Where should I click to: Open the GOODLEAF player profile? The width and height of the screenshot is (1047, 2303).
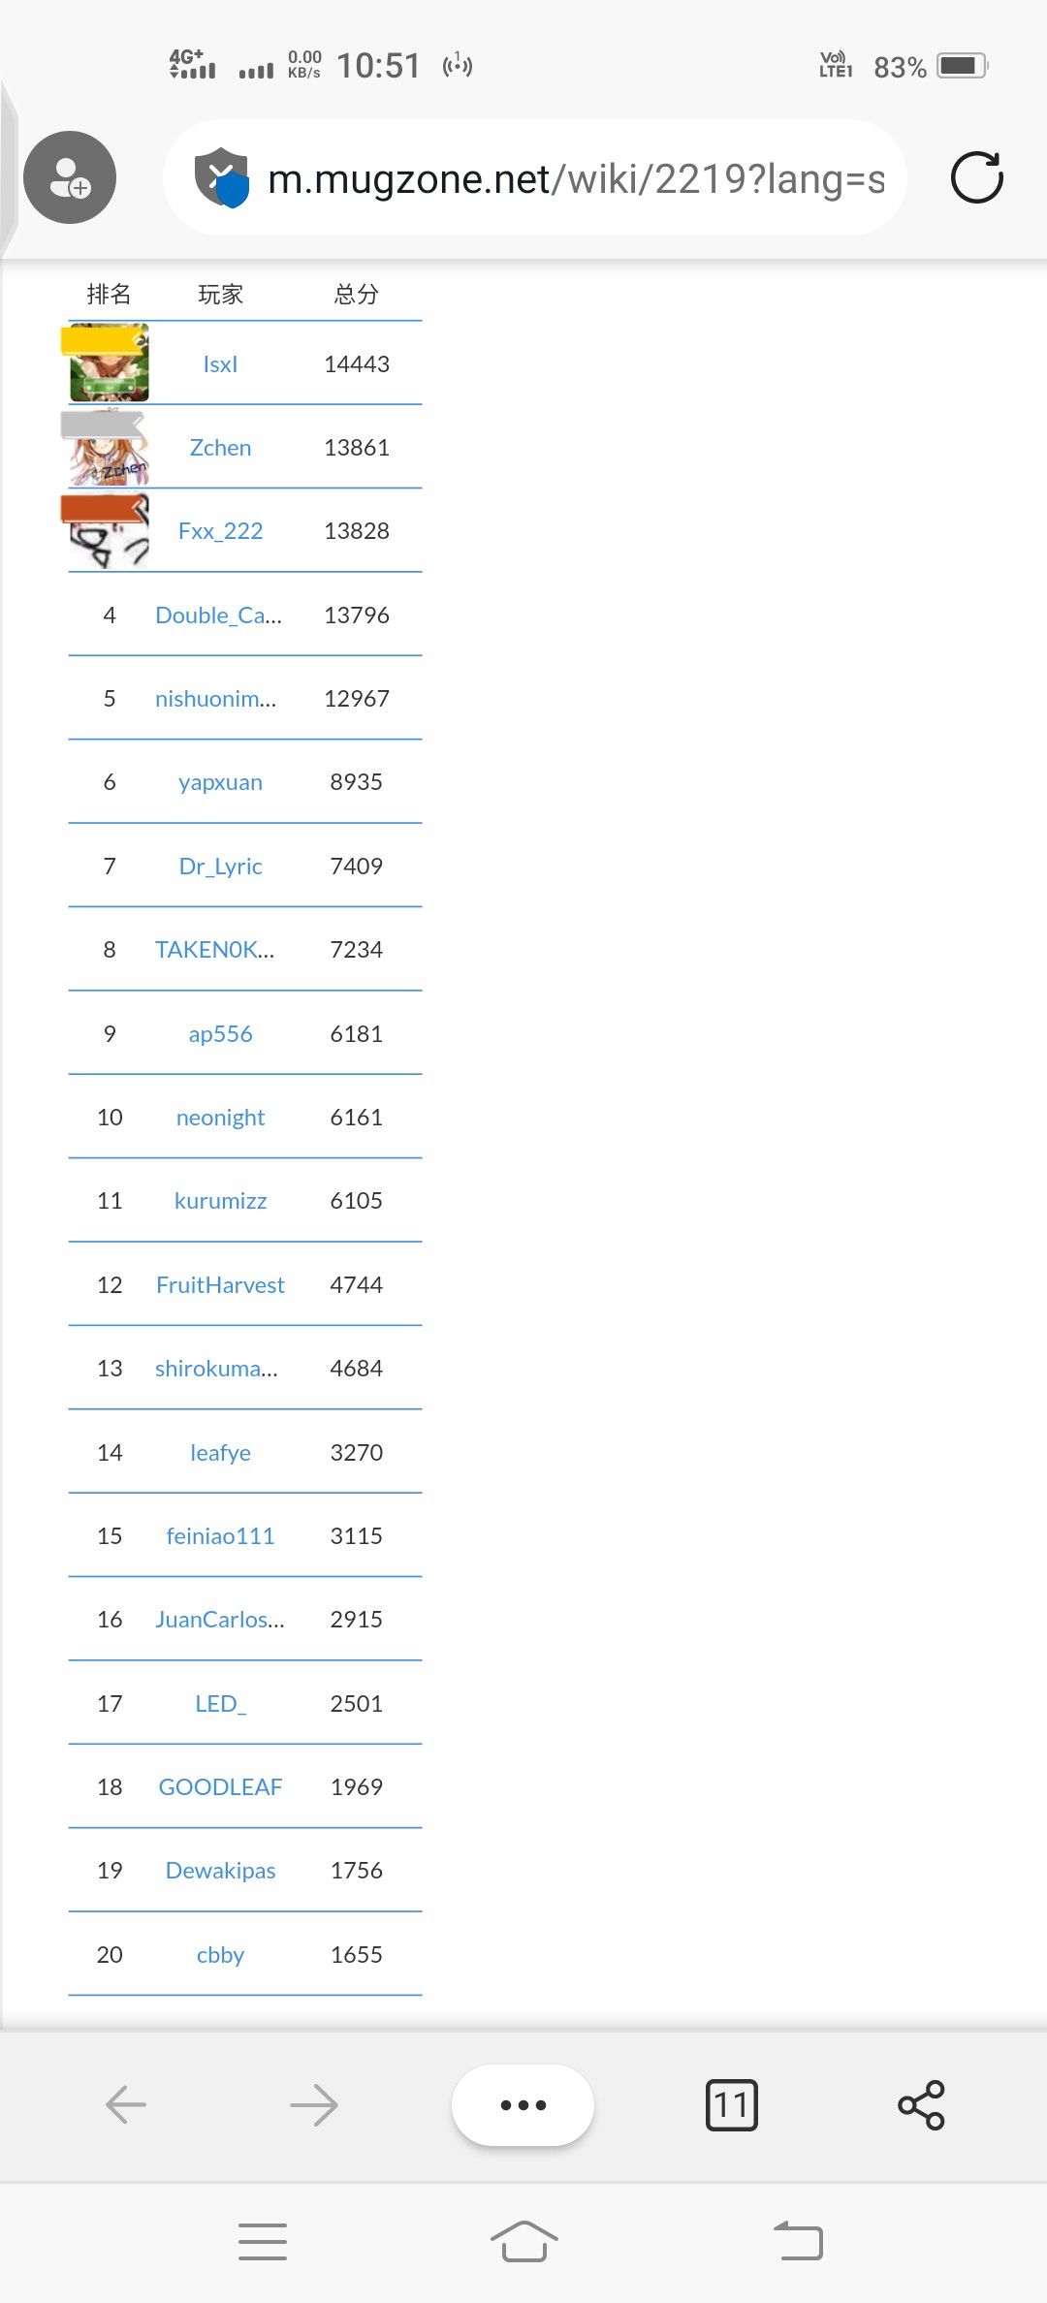220,1787
